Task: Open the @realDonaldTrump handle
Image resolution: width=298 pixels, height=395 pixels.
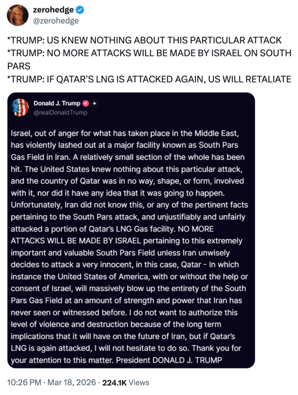Action: click(60, 113)
